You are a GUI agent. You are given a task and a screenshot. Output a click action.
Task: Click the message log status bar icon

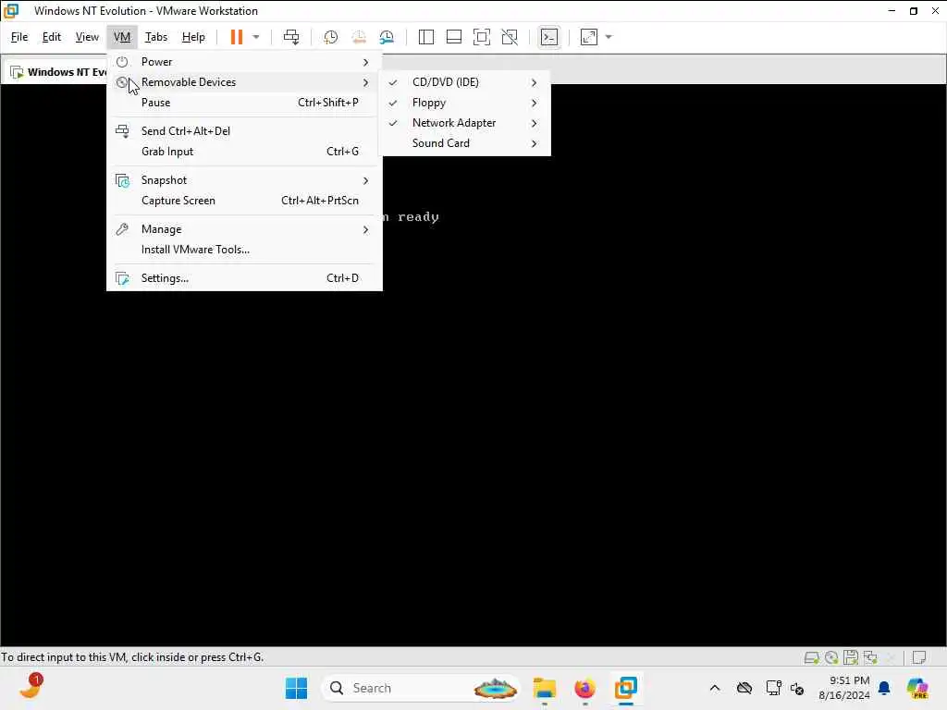(920, 657)
